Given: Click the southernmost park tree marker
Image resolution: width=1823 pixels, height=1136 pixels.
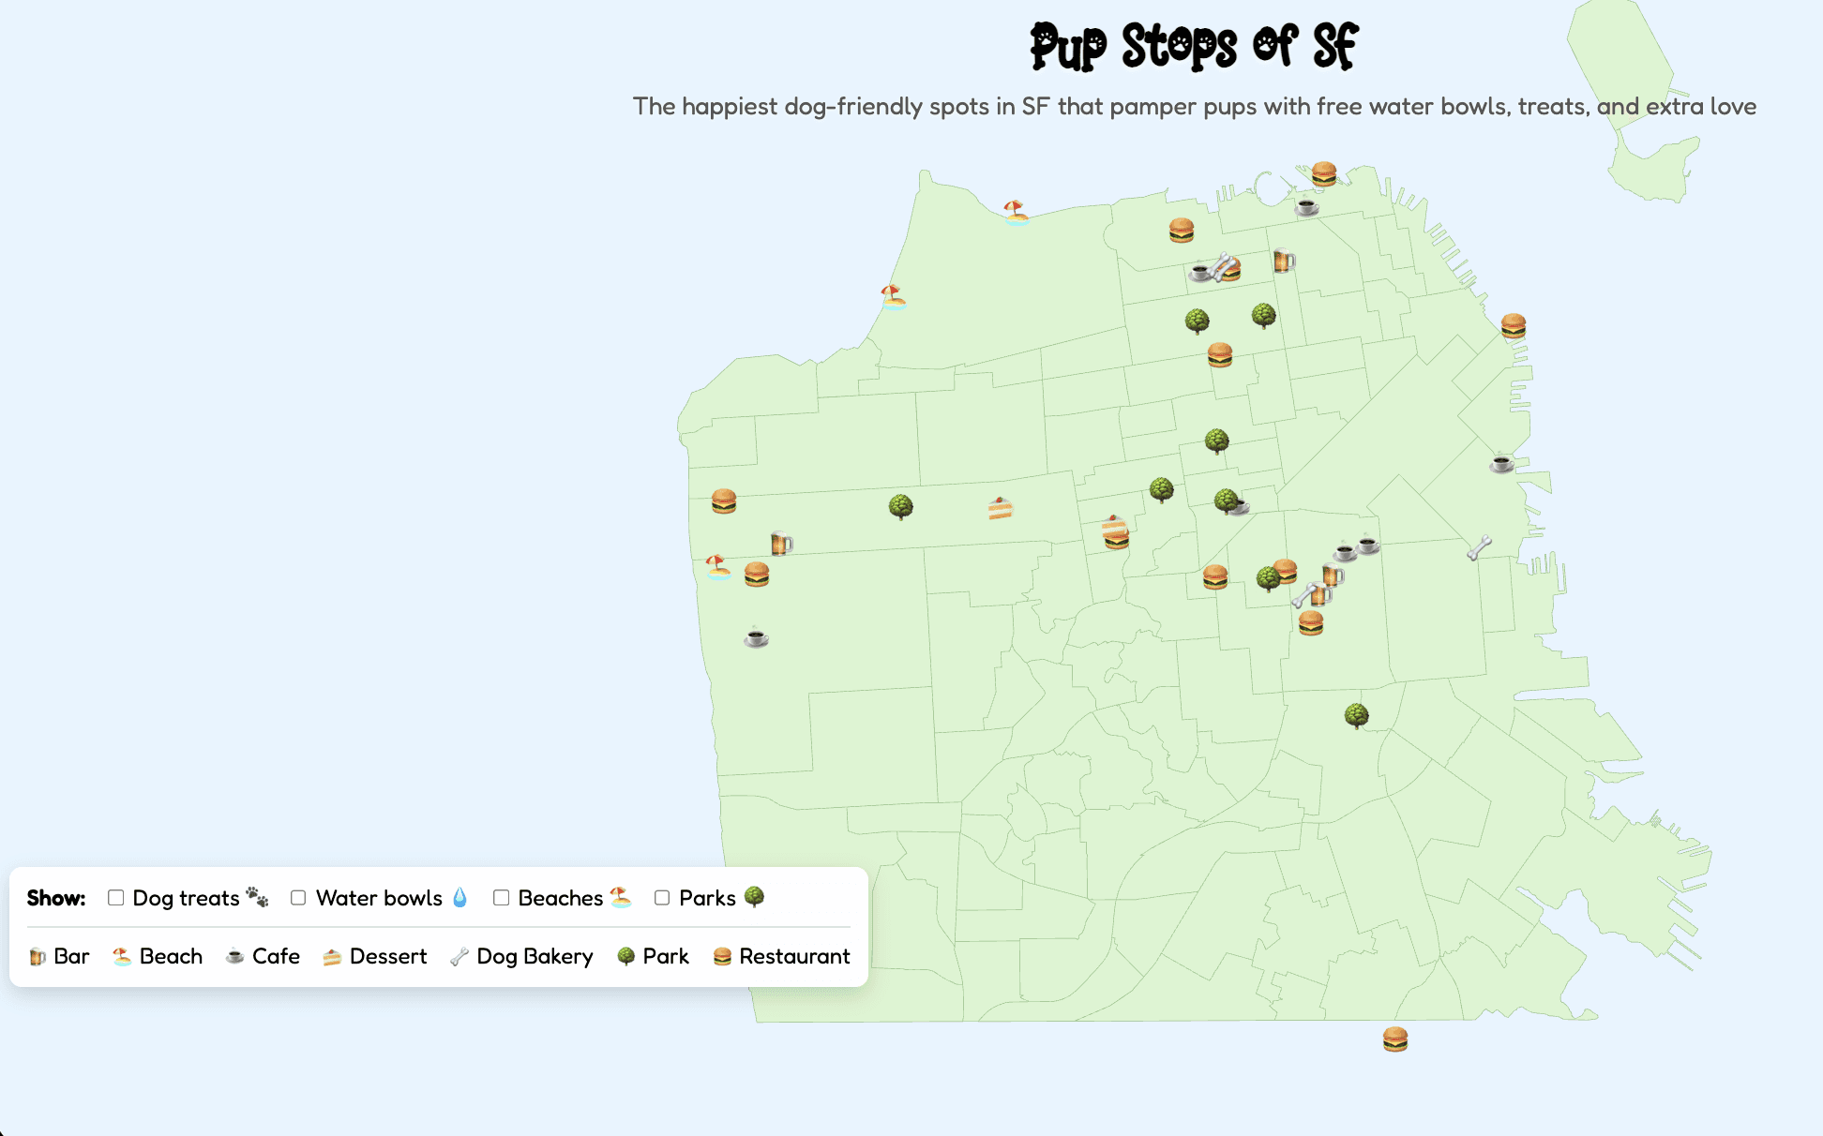Looking at the screenshot, I should 1356,715.
